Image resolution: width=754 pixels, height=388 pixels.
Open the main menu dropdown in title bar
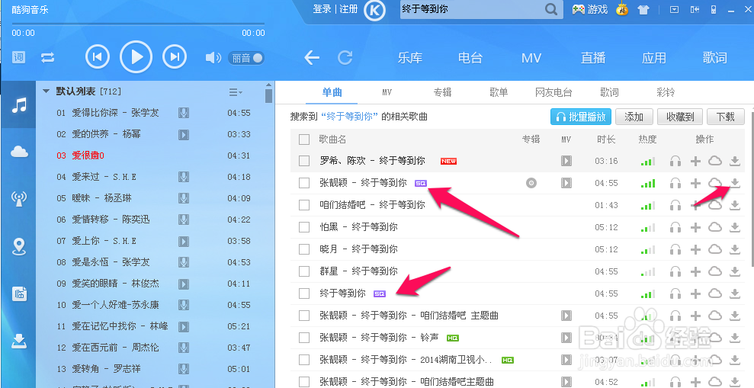[674, 10]
